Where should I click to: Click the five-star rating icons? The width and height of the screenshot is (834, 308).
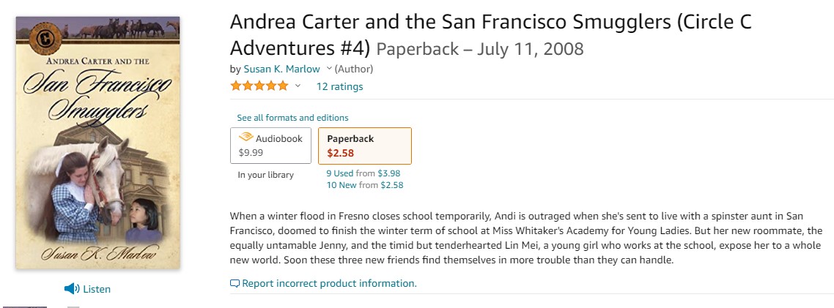pos(259,86)
